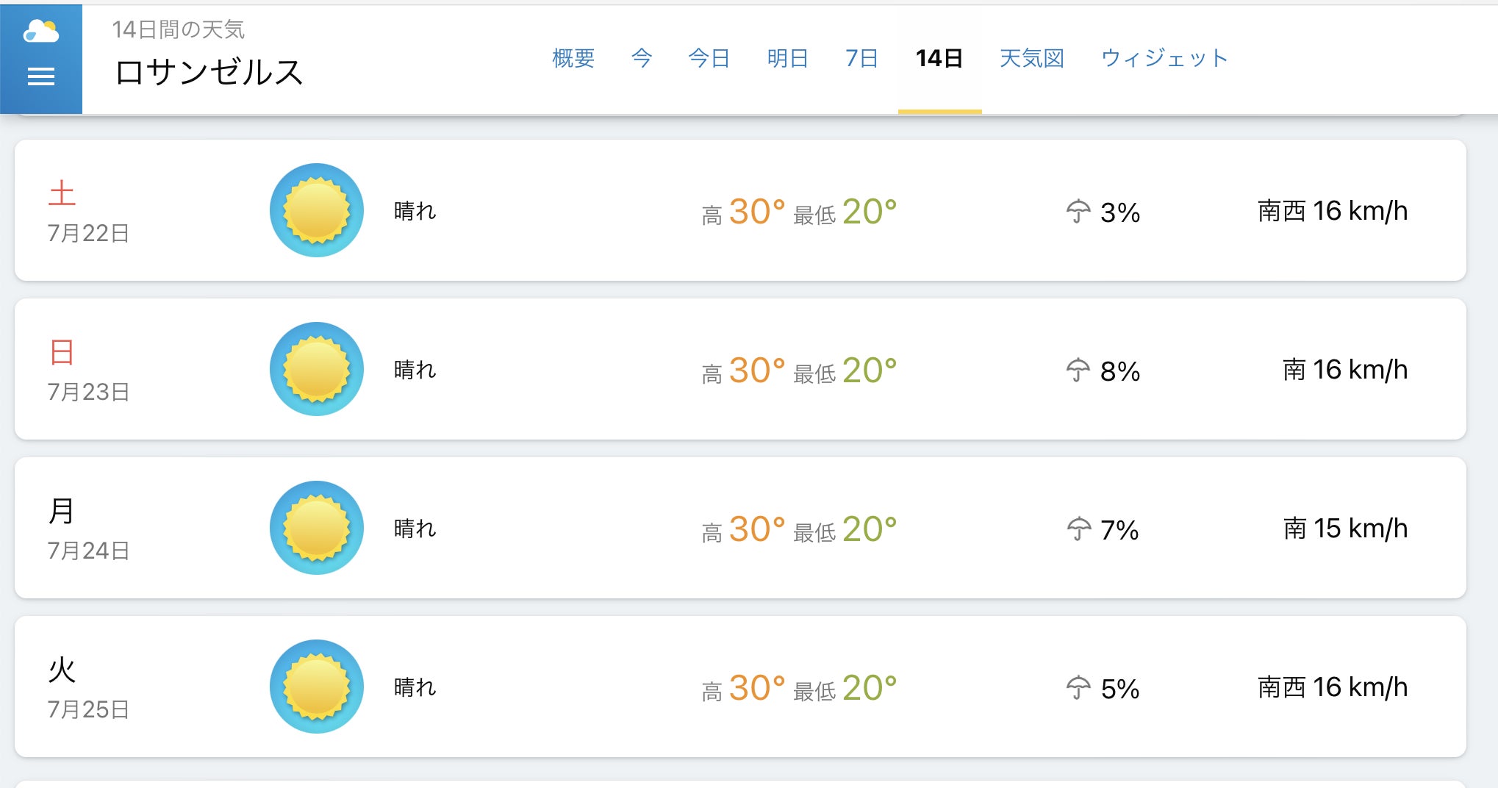Click the ロサンゼルス city title
The height and width of the screenshot is (788, 1498).
(209, 72)
